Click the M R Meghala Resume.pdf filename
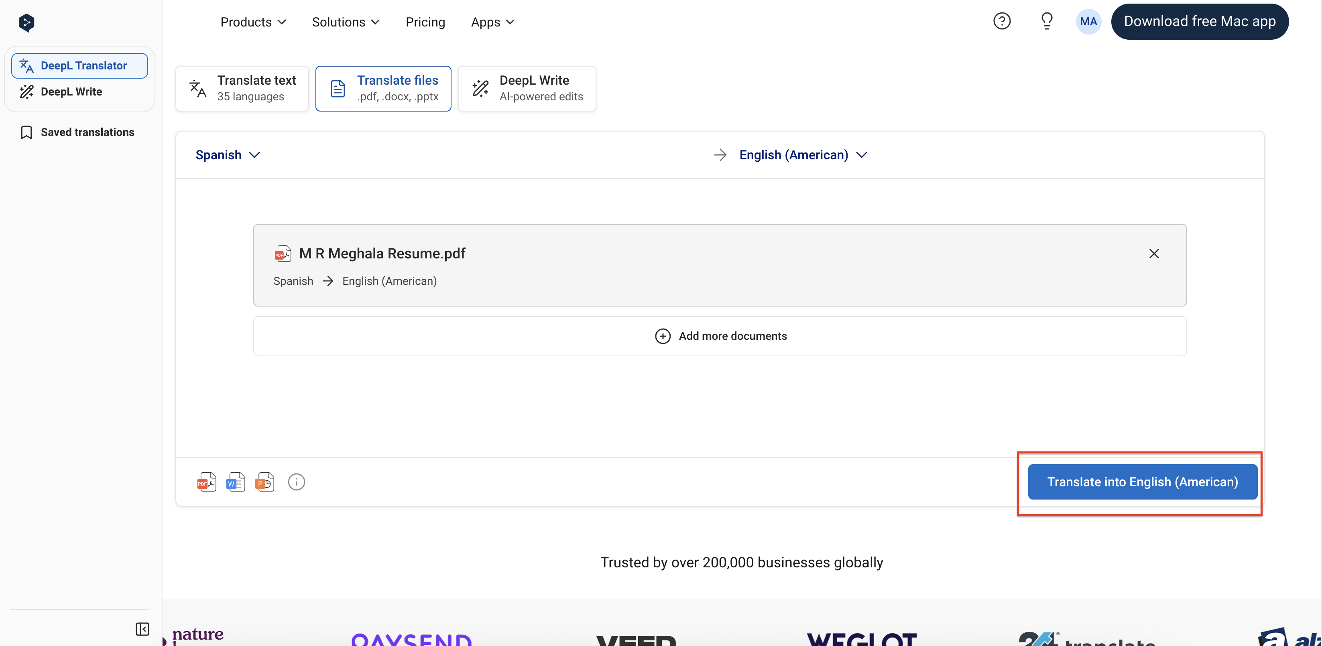The image size is (1322, 646). tap(382, 254)
